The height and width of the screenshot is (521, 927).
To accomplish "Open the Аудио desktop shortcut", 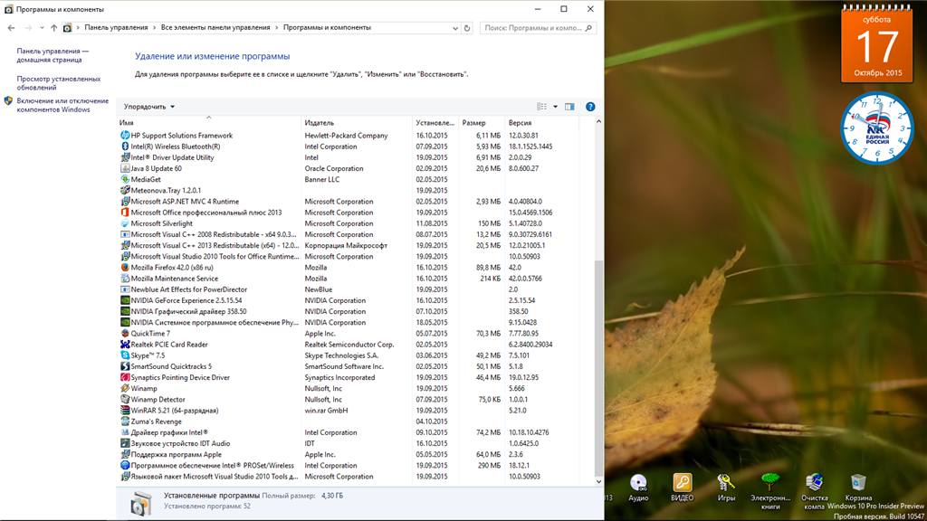I will pos(638,488).
